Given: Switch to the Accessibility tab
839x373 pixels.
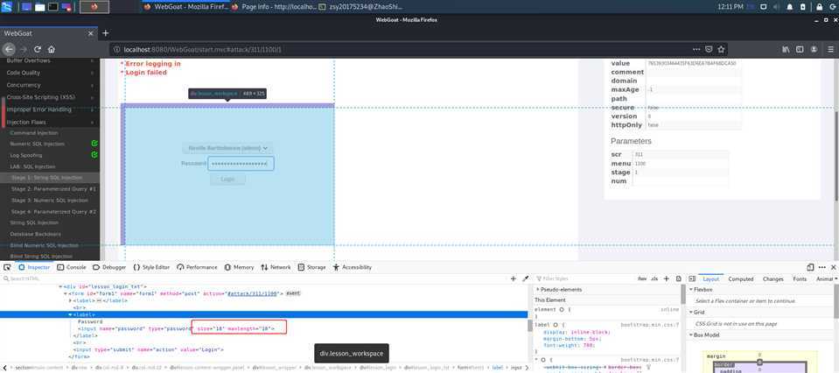Looking at the screenshot, I should [x=352, y=267].
